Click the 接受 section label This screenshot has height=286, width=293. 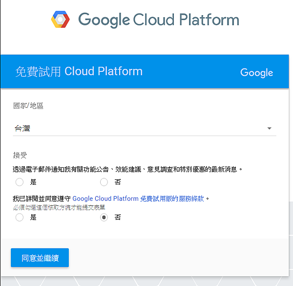pos(20,155)
